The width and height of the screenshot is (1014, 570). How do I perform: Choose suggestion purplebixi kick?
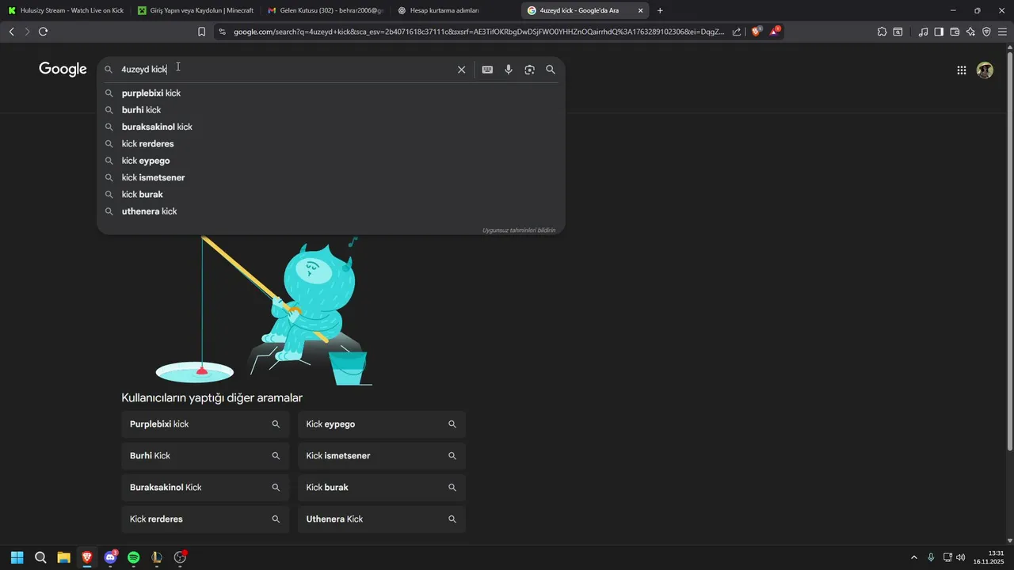click(x=331, y=93)
